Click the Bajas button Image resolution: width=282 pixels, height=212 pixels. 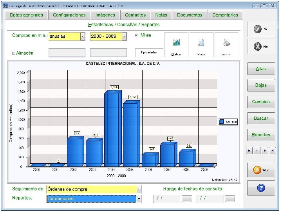[x=261, y=85]
